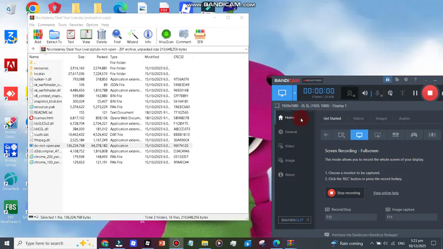Select the resources folder row
The width and height of the screenshot is (443, 249).
pos(110,68)
